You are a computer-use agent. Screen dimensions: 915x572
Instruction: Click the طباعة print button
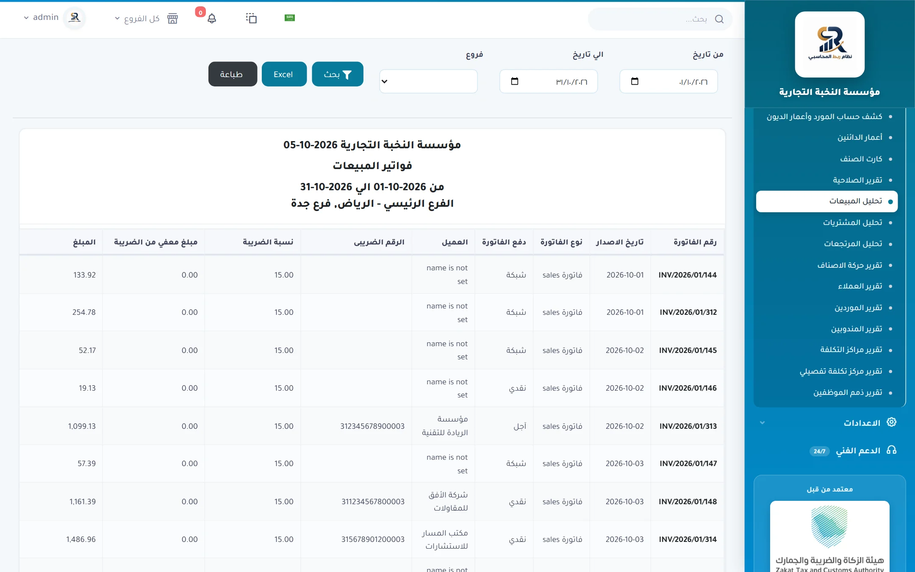233,74
